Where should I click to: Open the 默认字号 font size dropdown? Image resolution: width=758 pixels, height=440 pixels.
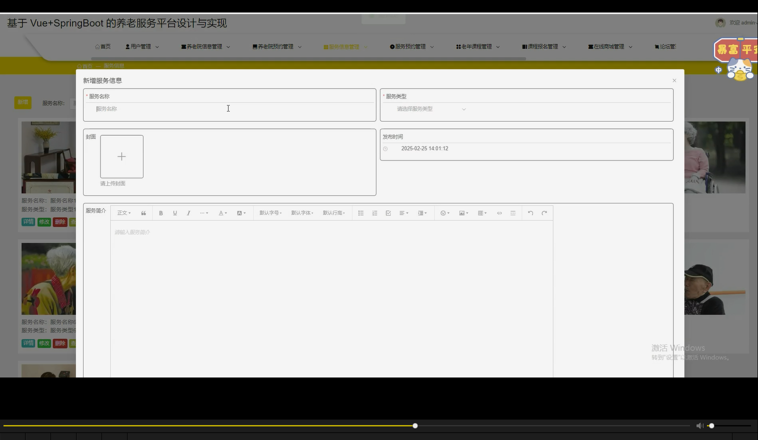[270, 213]
